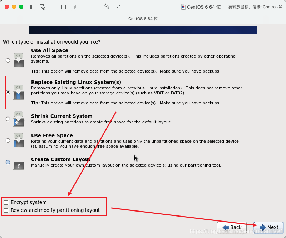
Task: Click the Use All Space heading
Action: pyautogui.click(x=50, y=50)
